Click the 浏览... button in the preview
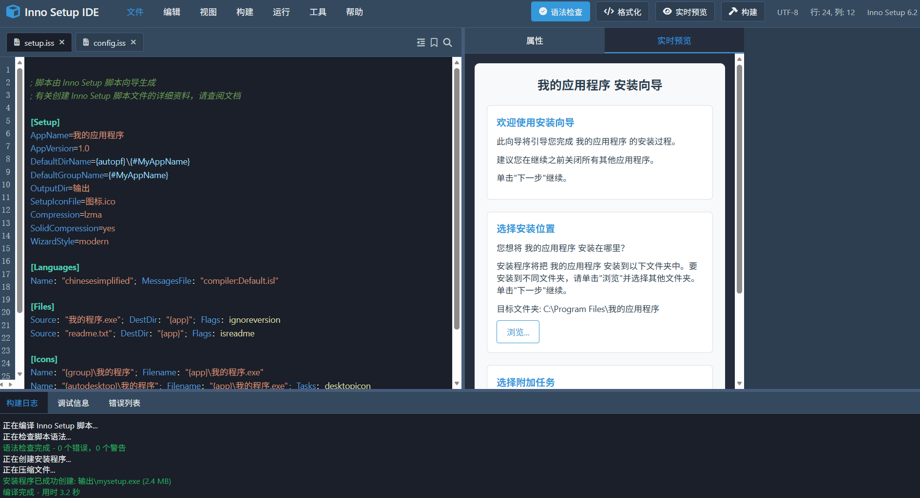The image size is (920, 498). [518, 332]
